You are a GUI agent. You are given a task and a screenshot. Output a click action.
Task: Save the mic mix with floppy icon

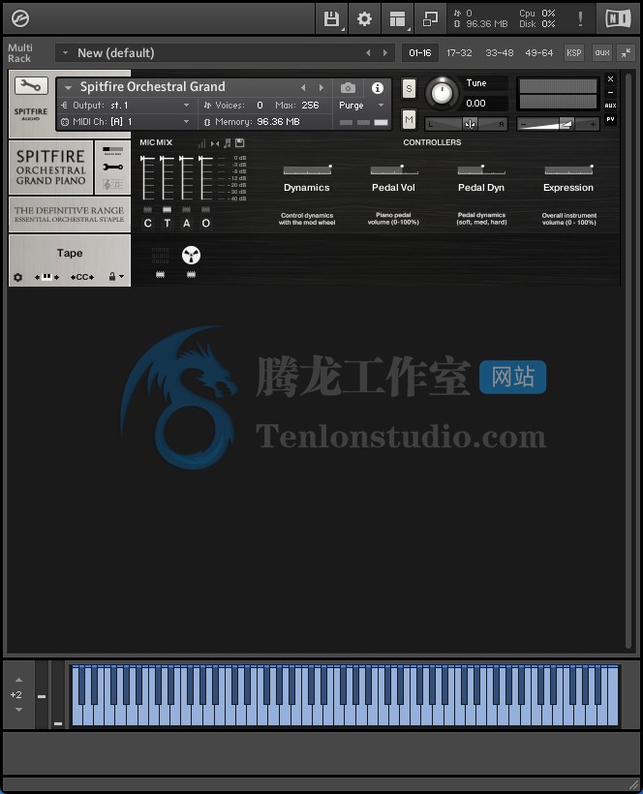[x=239, y=143]
